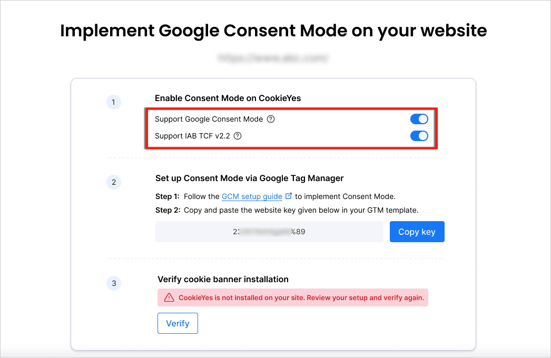
Task: Click Enable Consent Mode on CookieYes heading
Action: [228, 98]
